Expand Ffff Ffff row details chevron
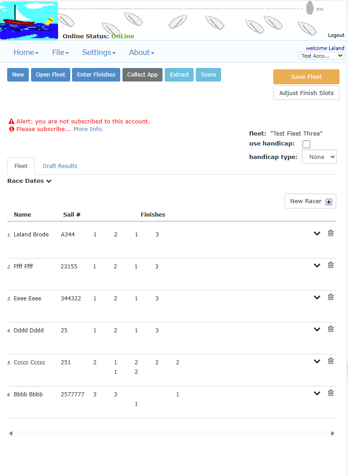Viewport: 348px width, 476px height. coord(317,265)
